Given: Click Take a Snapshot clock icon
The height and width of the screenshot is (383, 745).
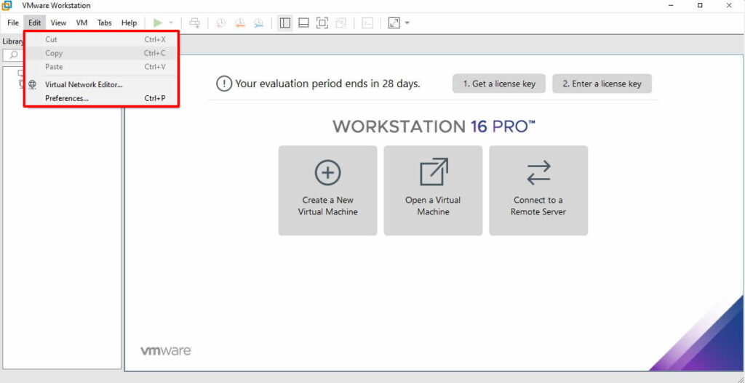Looking at the screenshot, I should pyautogui.click(x=221, y=23).
